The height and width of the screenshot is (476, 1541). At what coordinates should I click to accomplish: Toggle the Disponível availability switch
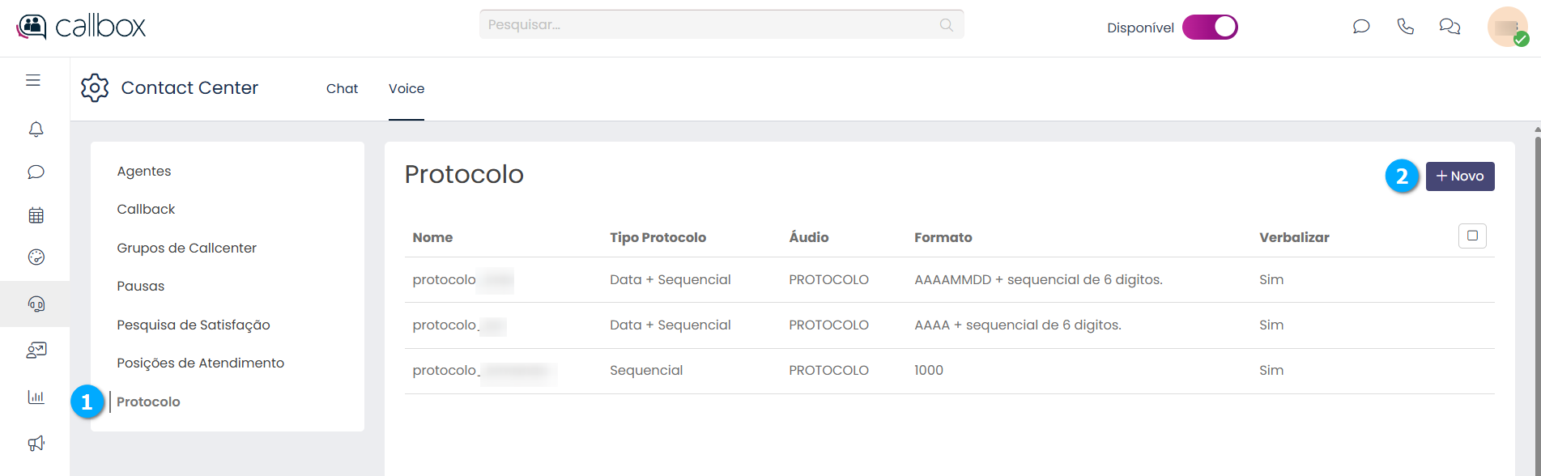1210,28
